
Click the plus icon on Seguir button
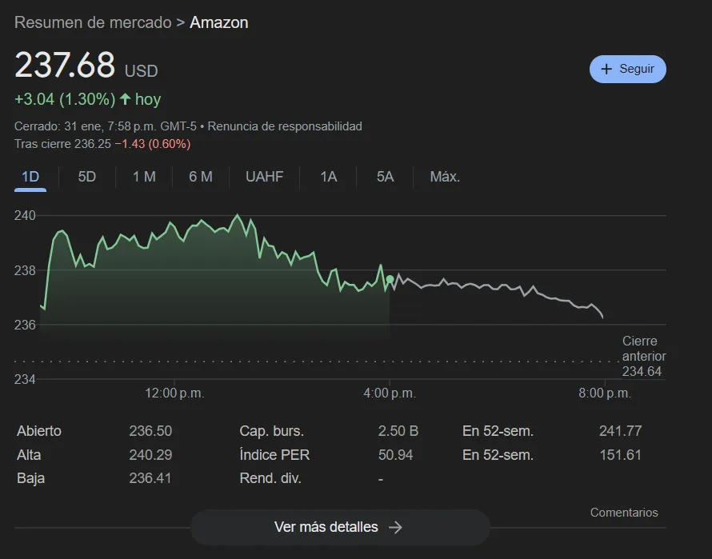[x=606, y=69]
